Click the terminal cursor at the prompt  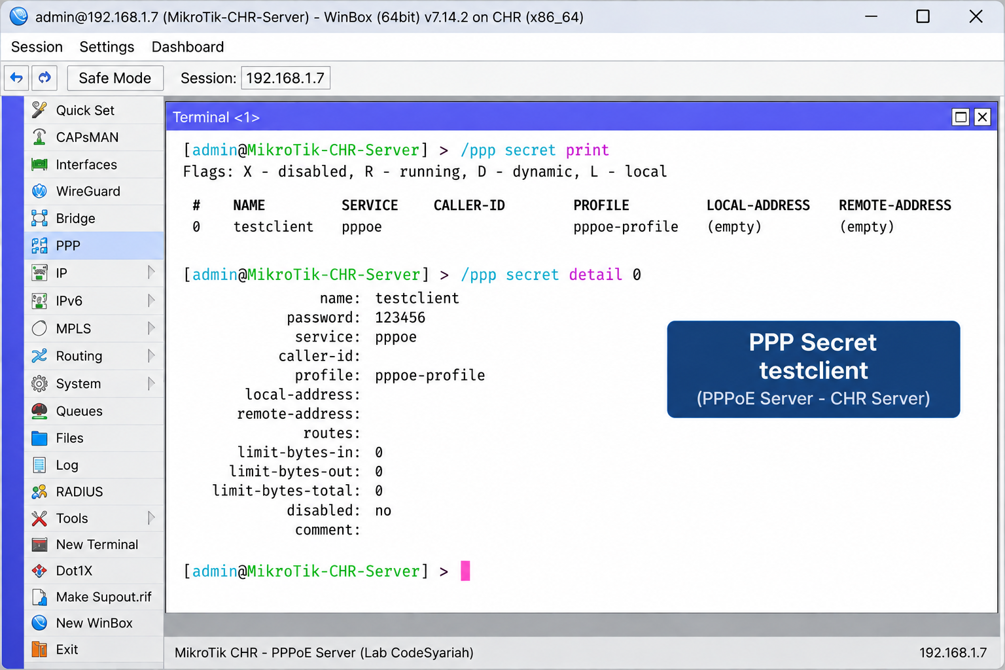tap(465, 571)
